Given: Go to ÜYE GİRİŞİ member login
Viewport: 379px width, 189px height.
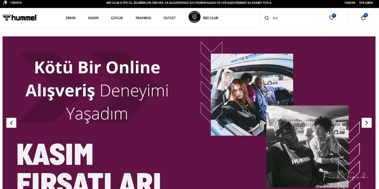Looking at the screenshot, I should pyautogui.click(x=366, y=3).
